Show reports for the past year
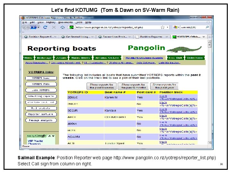Image resolution: width=231 pixels, height=173 pixels. tap(164, 86)
